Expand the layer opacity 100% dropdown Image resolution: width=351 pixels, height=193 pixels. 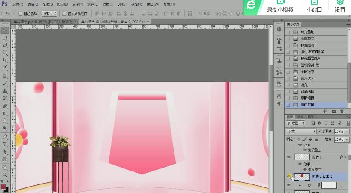point(347,131)
